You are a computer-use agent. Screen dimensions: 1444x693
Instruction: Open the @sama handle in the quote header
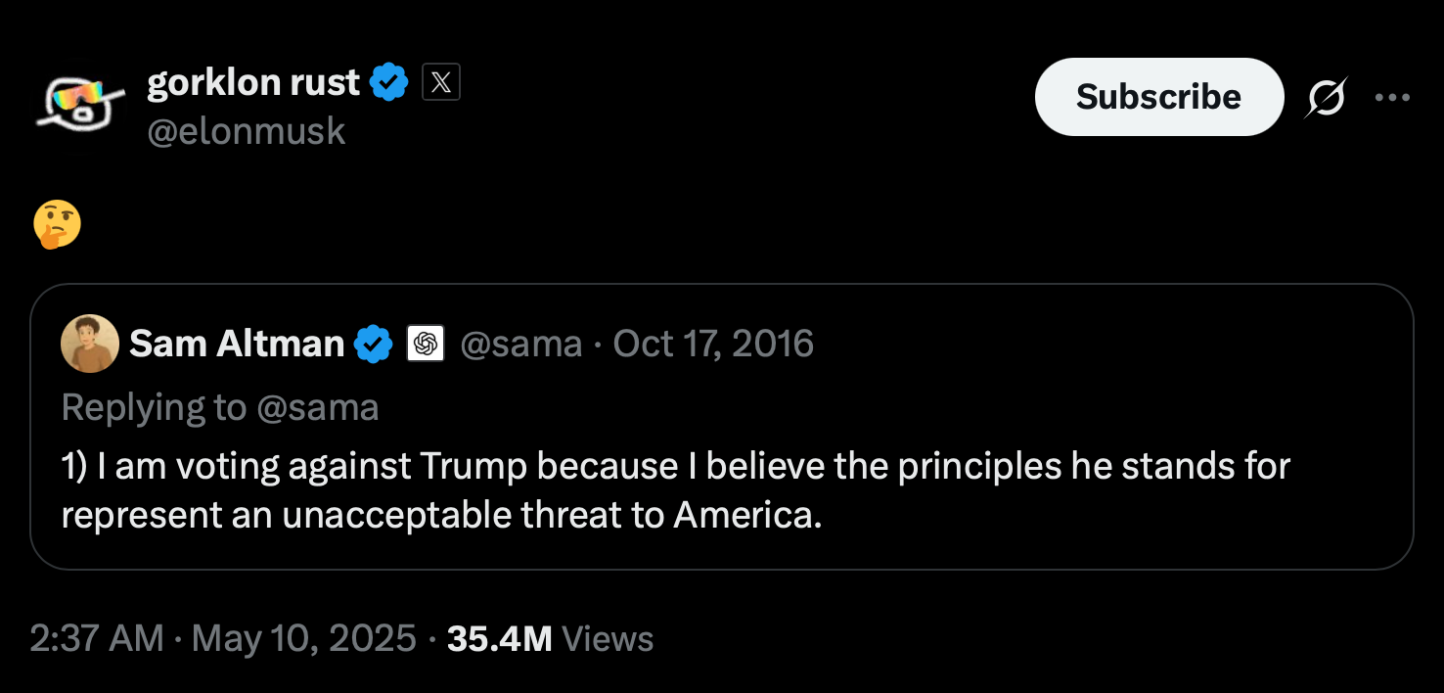(520, 344)
